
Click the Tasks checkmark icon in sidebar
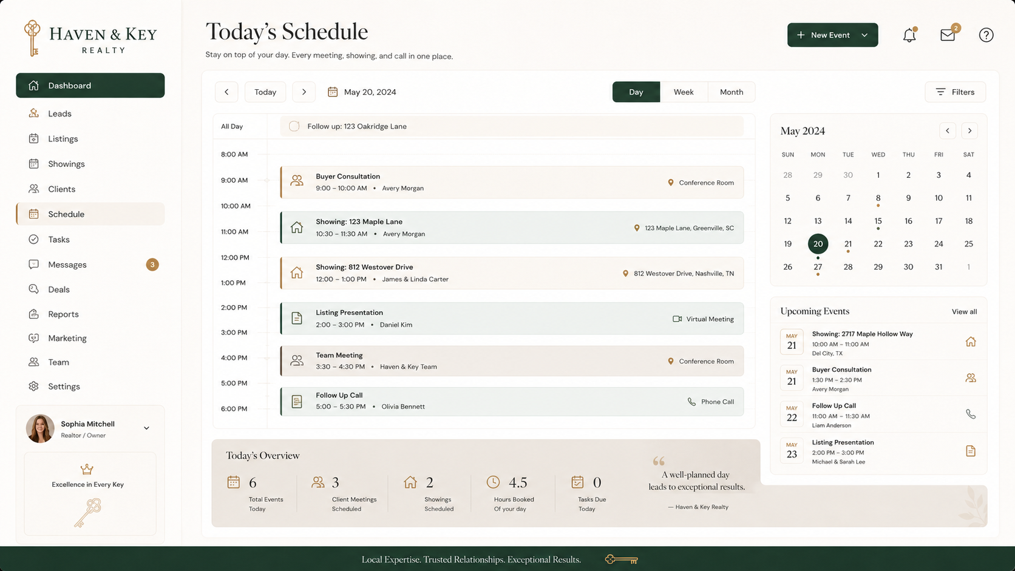pos(34,239)
